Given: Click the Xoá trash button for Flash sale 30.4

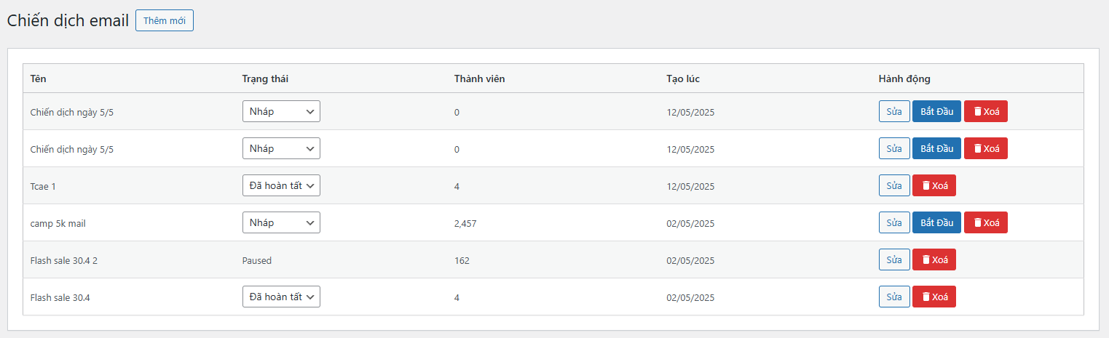Looking at the screenshot, I should pos(934,297).
